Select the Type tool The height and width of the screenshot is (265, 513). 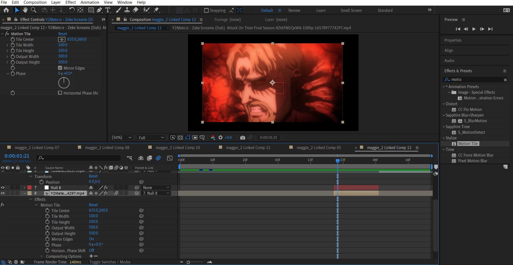point(108,10)
